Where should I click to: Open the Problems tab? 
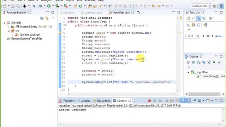(x=67, y=101)
